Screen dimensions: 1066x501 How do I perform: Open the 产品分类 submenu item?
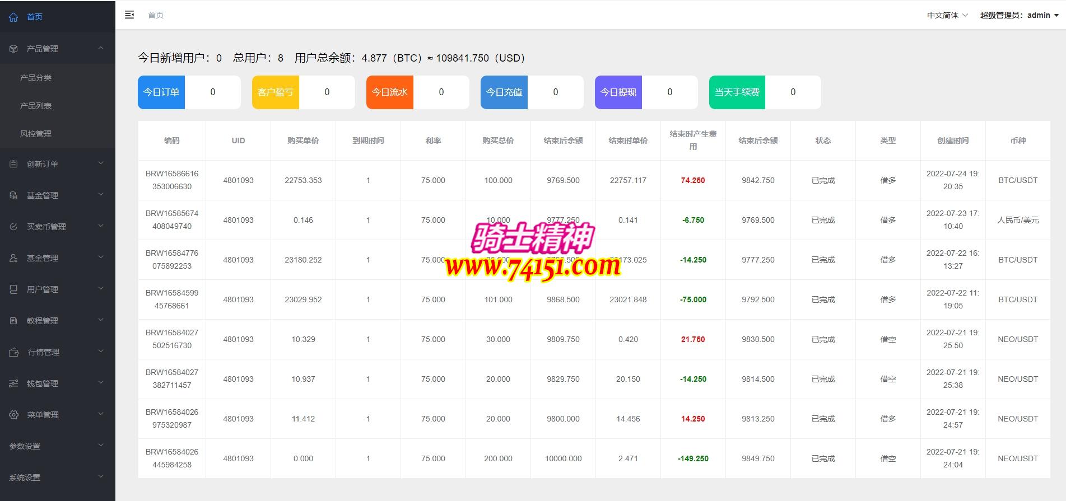click(36, 78)
